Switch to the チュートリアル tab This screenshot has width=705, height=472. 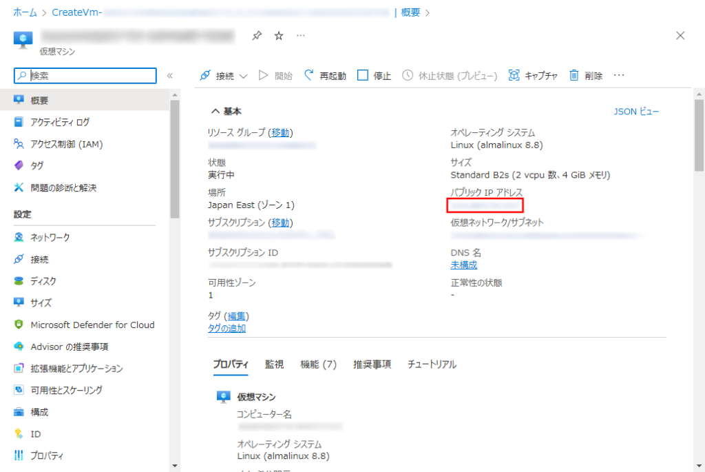click(x=432, y=365)
